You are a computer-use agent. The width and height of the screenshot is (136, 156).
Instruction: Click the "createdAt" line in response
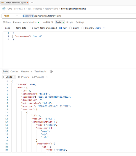(x=46, y=97)
